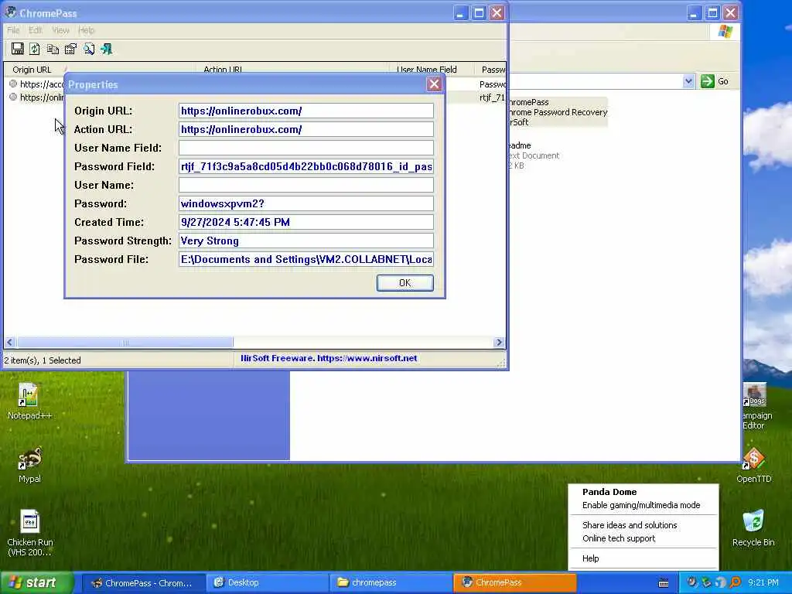Open the Campaign Editor desktop shortcut
The height and width of the screenshot is (594, 792).
coord(756,407)
